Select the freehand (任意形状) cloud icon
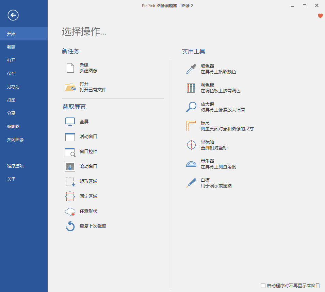325x292 pixels. click(70, 212)
